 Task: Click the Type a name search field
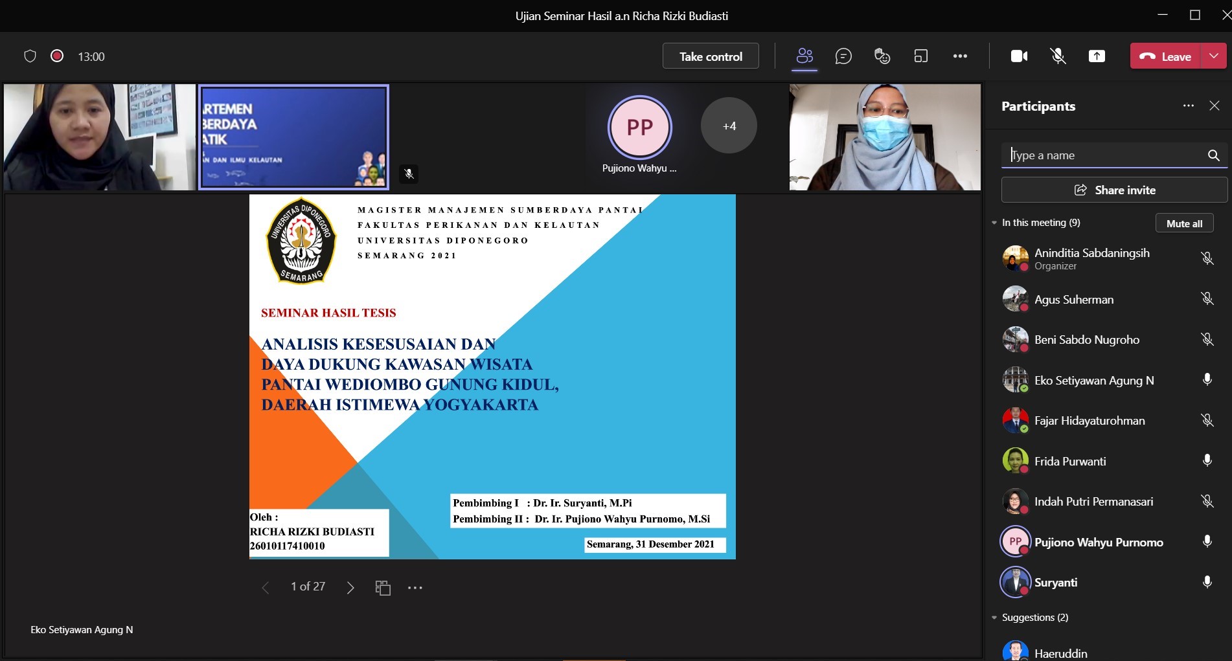coord(1104,155)
